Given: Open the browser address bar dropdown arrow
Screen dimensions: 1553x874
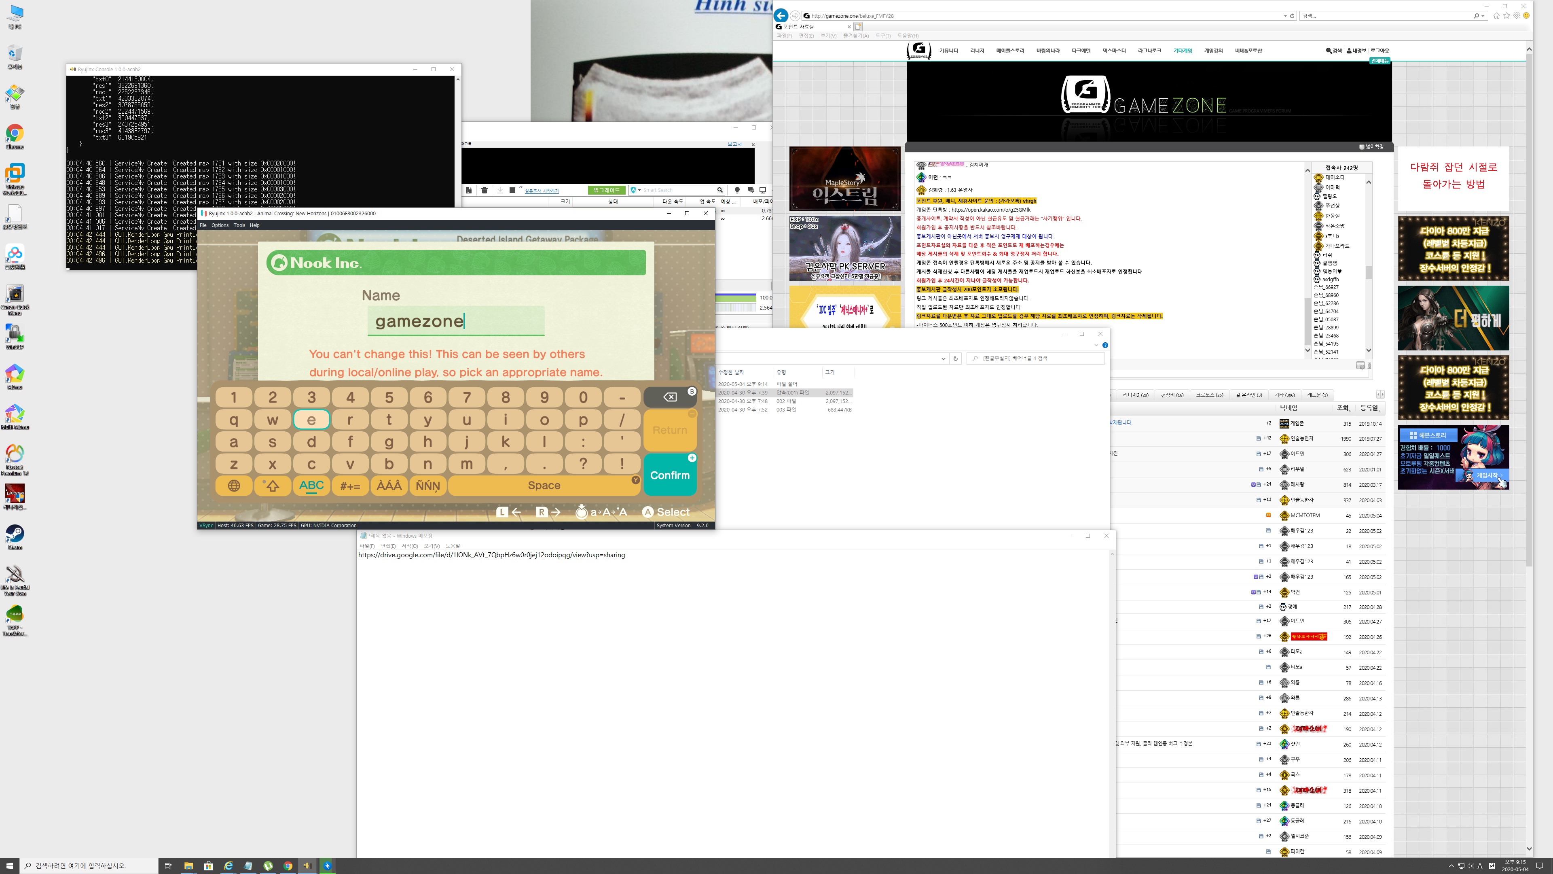Looking at the screenshot, I should (x=1285, y=16).
